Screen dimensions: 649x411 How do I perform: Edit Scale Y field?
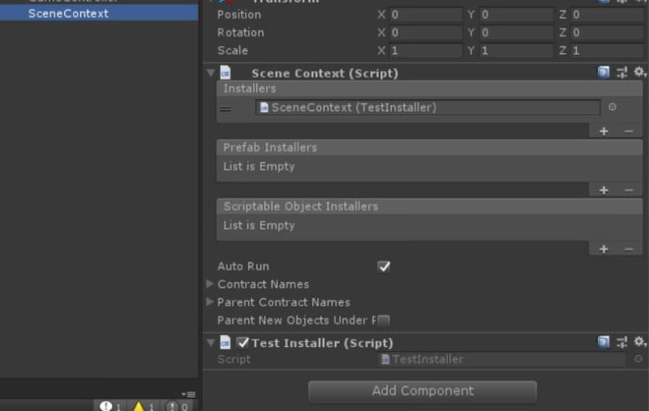[x=516, y=50]
